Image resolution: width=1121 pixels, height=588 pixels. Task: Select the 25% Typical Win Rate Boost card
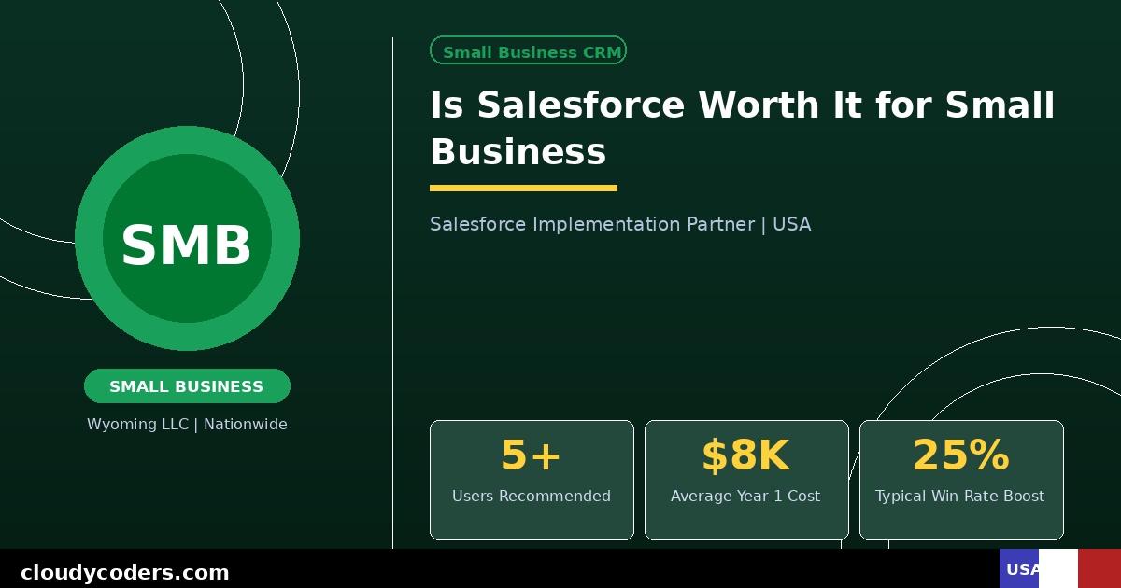click(x=961, y=479)
